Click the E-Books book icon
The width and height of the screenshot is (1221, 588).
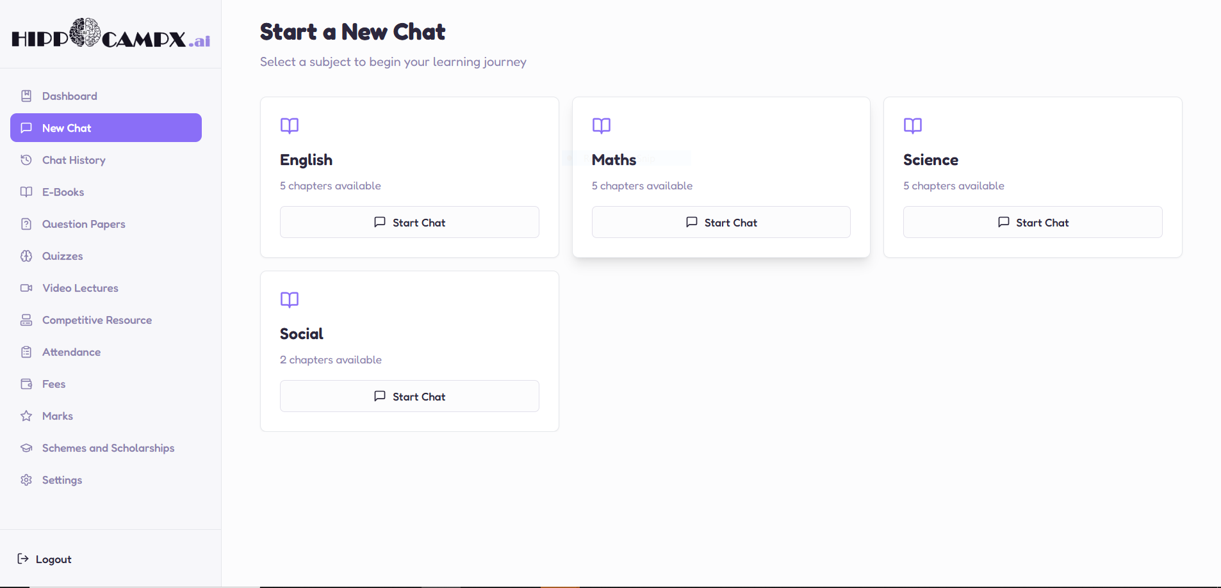(x=26, y=192)
